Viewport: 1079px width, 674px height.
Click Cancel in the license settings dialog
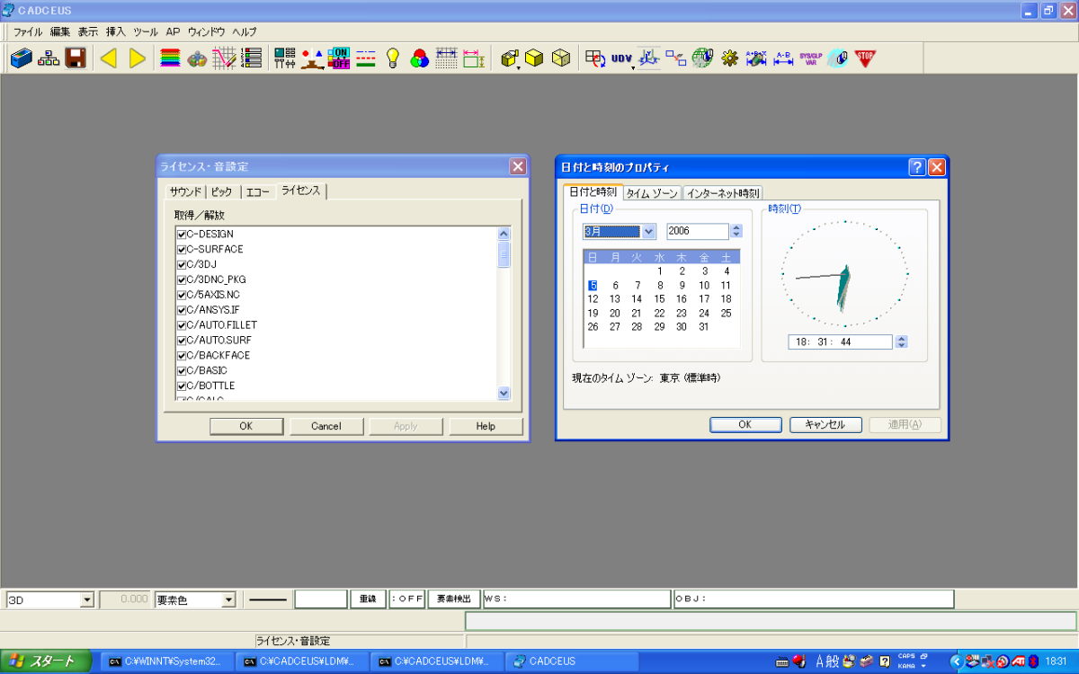326,426
